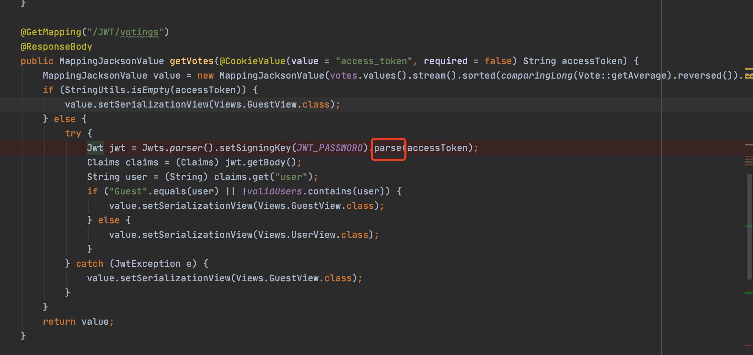Click the @CookieValue annotation

tap(252, 61)
